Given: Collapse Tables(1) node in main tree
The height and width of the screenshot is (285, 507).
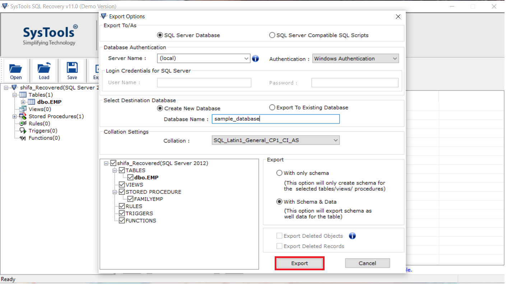Looking at the screenshot, I should pyautogui.click(x=15, y=95).
